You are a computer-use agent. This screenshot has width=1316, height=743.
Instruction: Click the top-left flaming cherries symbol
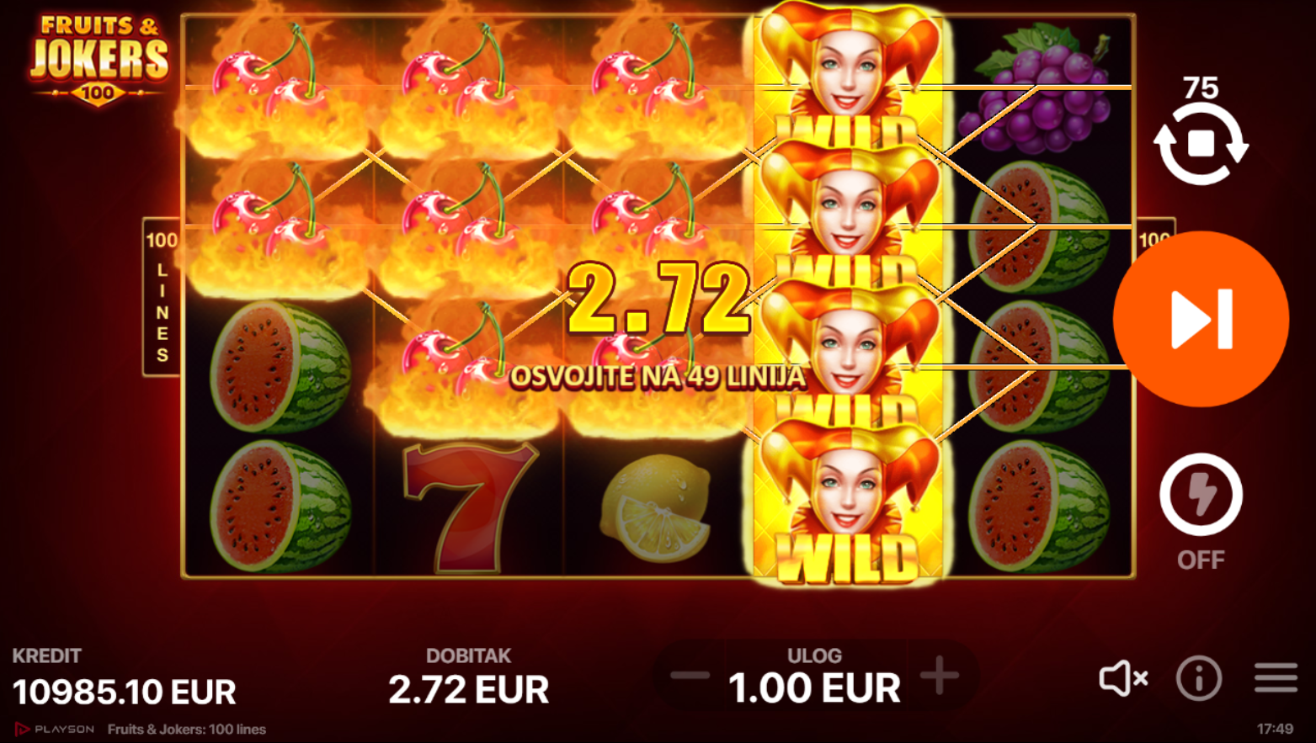coord(277,88)
